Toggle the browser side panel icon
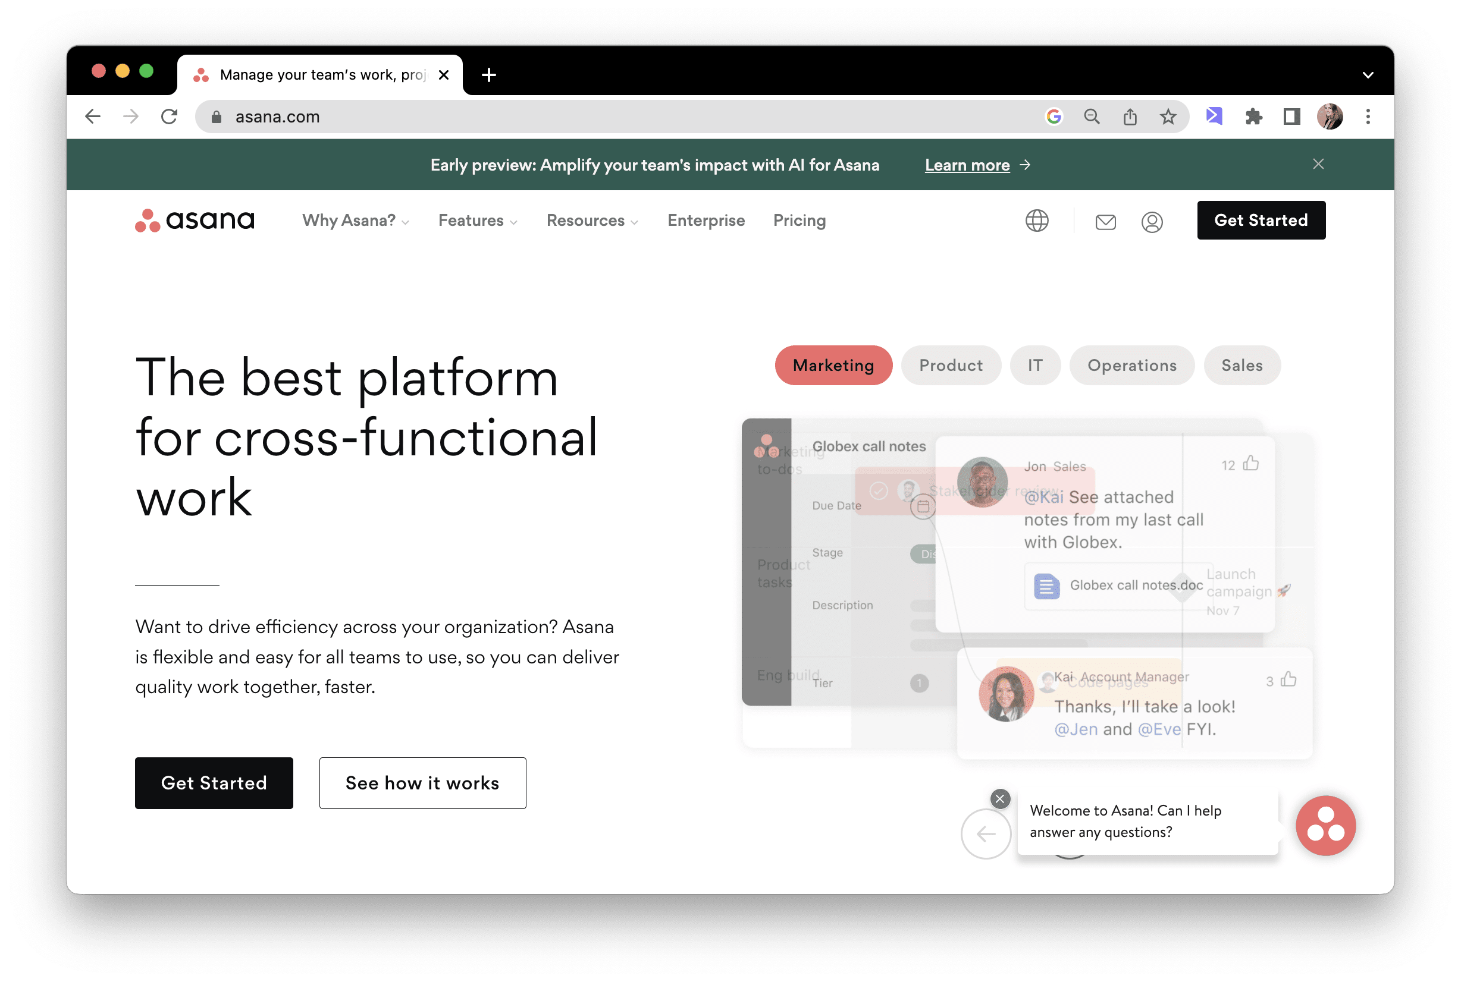The image size is (1461, 982). 1291,117
